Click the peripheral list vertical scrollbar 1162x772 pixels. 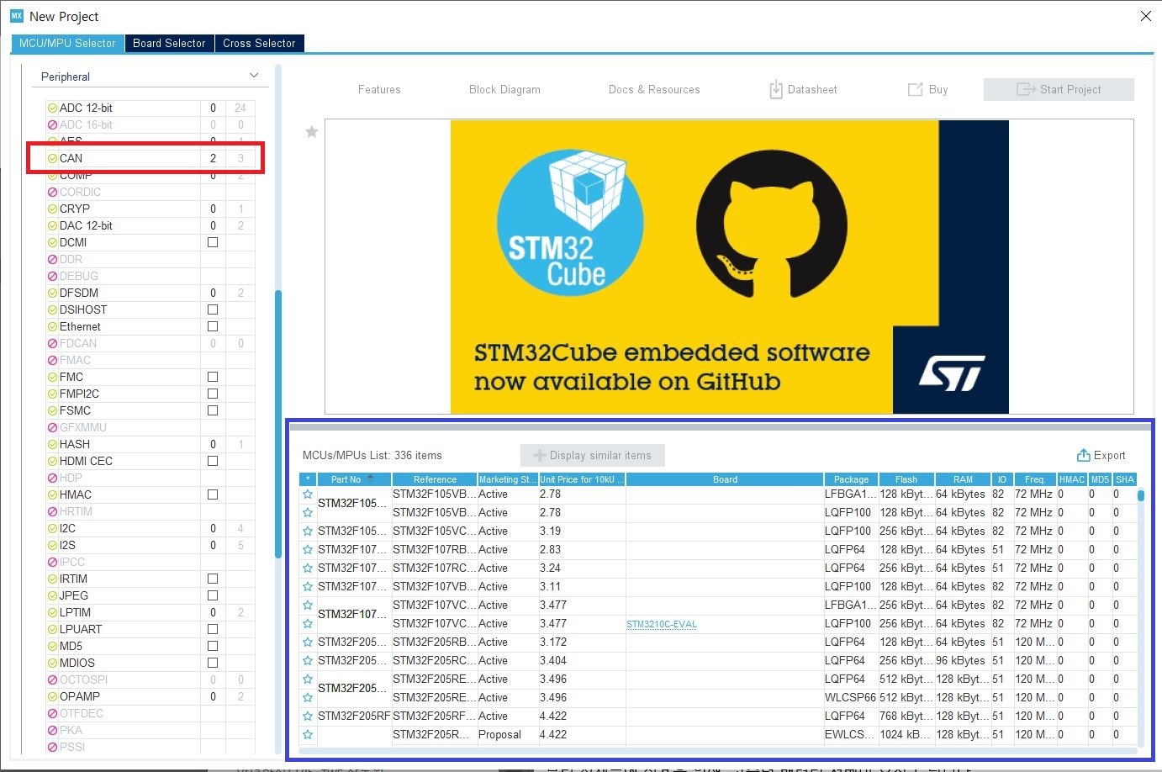(x=277, y=425)
